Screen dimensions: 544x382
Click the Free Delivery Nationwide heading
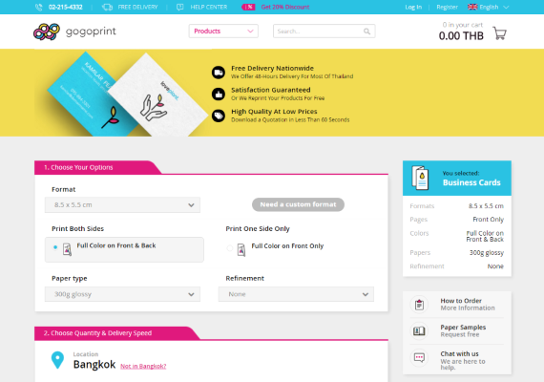click(x=272, y=69)
